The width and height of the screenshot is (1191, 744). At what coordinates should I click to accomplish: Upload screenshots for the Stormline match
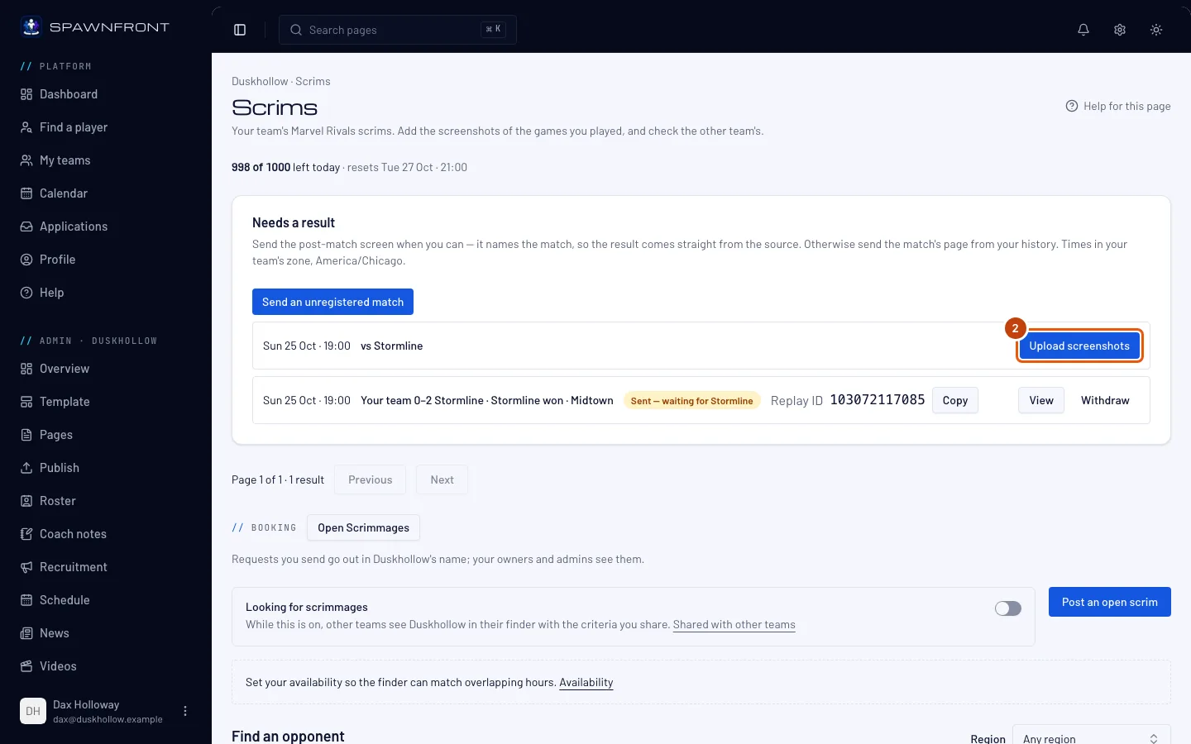pyautogui.click(x=1079, y=346)
